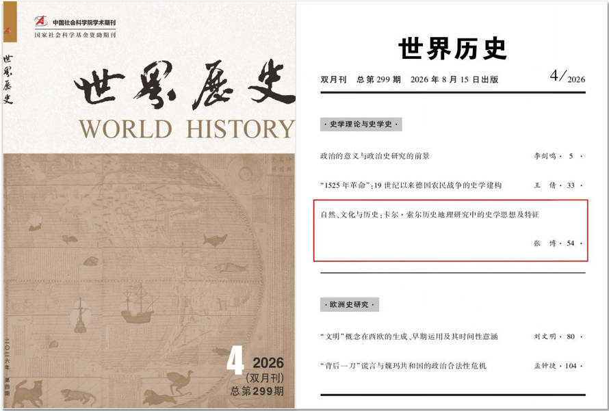Open the "文明"概念在西欧的生成 article
The height and width of the screenshot is (411, 609).
409,336
